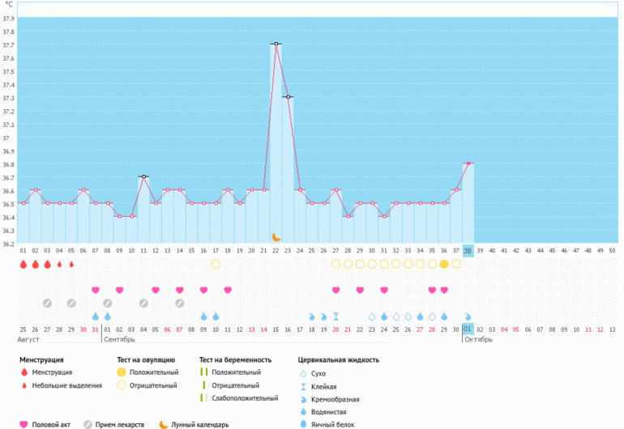
Task: Select the light discharge drop on day 05
Action: (71, 264)
